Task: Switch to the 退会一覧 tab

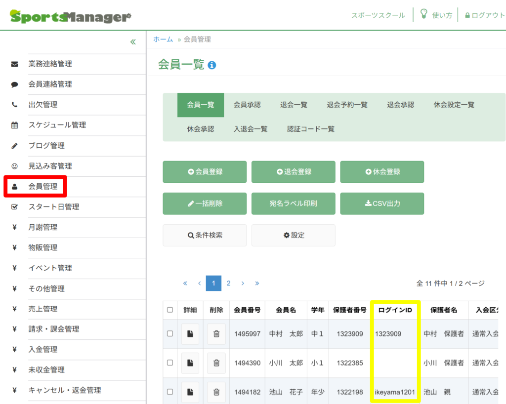Action: pyautogui.click(x=294, y=105)
